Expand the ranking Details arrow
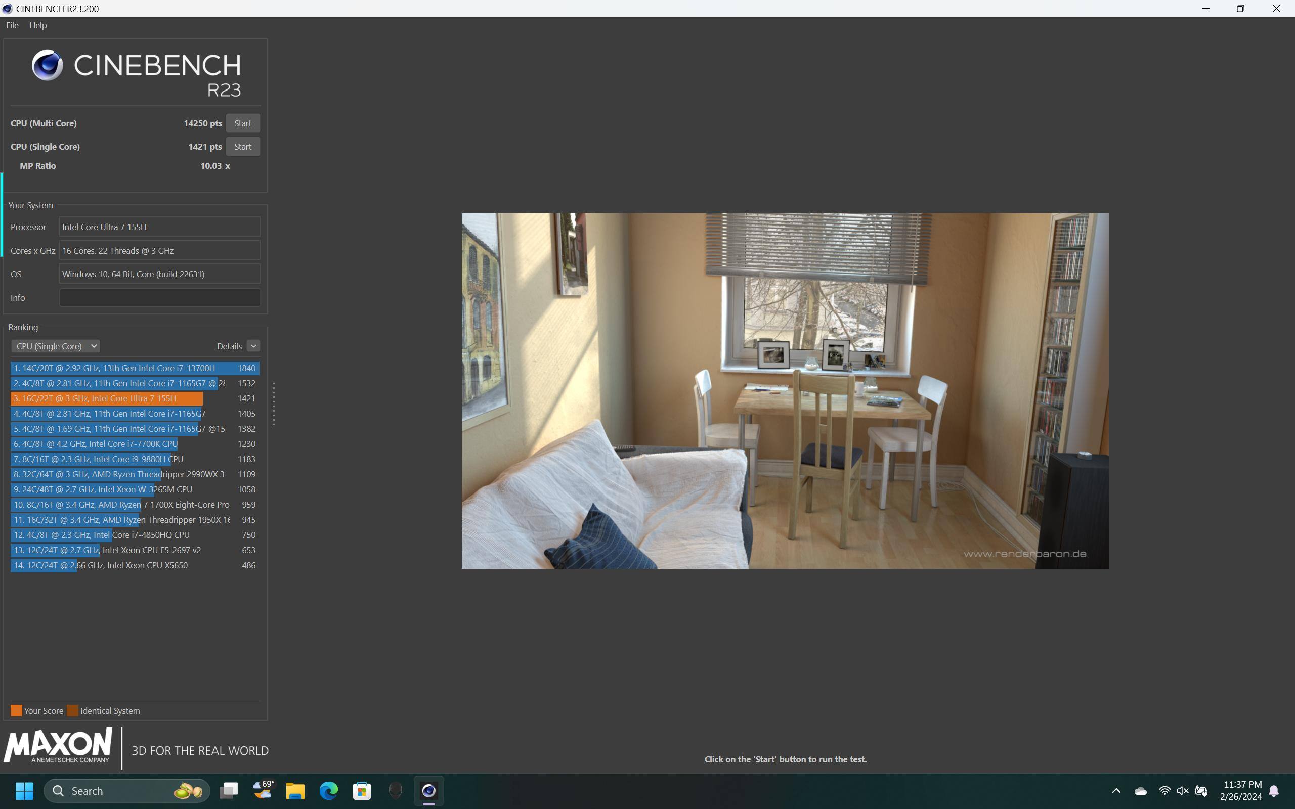The width and height of the screenshot is (1295, 809). coord(253,346)
